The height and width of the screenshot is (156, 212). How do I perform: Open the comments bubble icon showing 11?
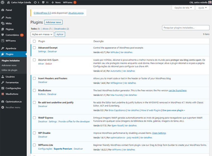click(x=43, y=3)
